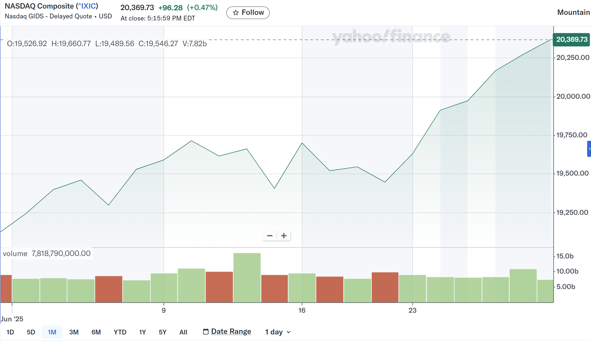Click the 19,250.00 price axis label

point(572,212)
